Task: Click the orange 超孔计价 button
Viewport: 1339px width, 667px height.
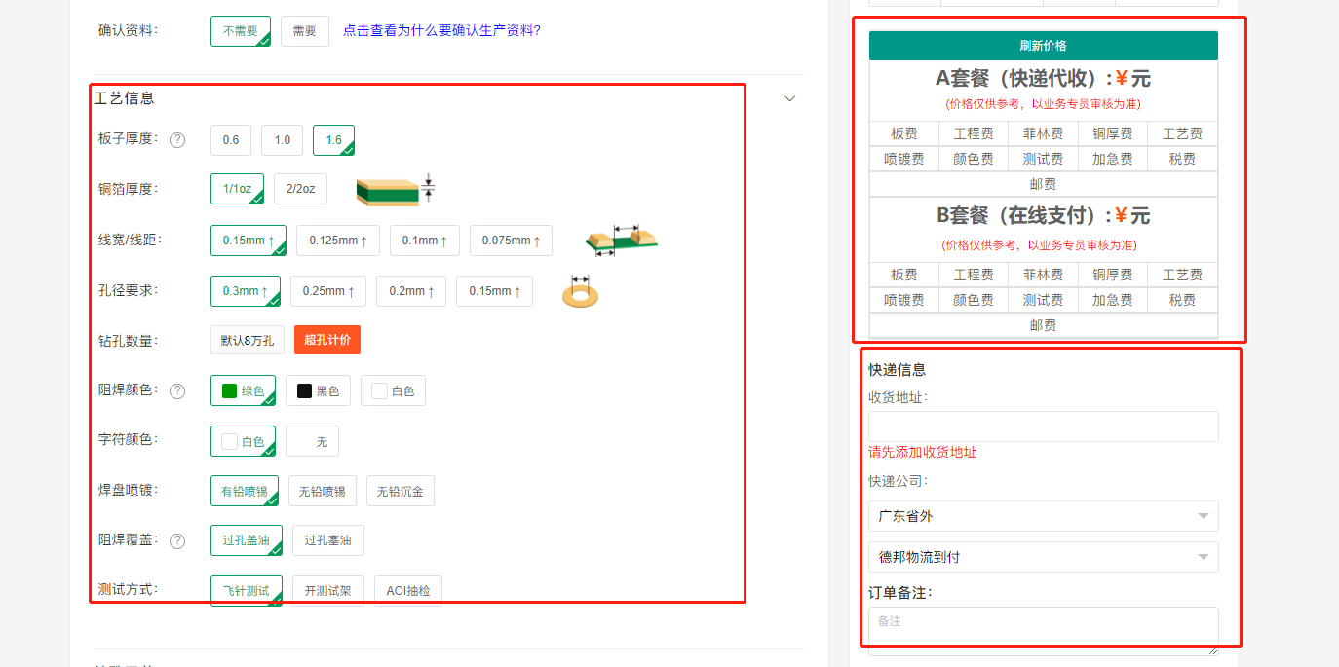Action: click(x=326, y=339)
